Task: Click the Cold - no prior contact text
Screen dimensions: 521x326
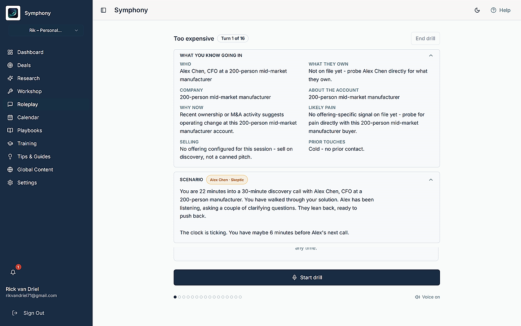Action: [337, 149]
